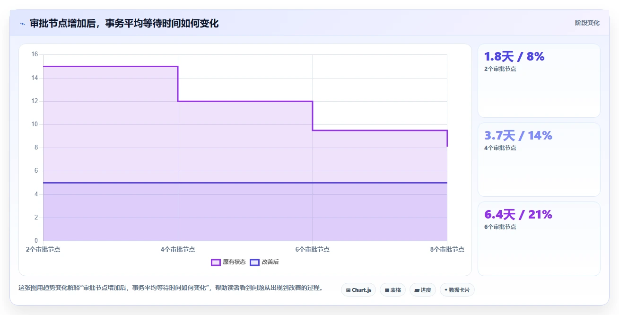Image resolution: width=619 pixels, height=315 pixels.
Task: Open the 1.8天 / 8% data card
Action: pyautogui.click(x=539, y=80)
